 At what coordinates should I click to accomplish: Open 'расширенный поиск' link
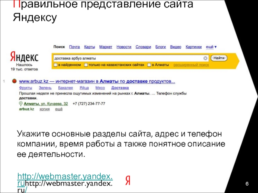[191, 65]
